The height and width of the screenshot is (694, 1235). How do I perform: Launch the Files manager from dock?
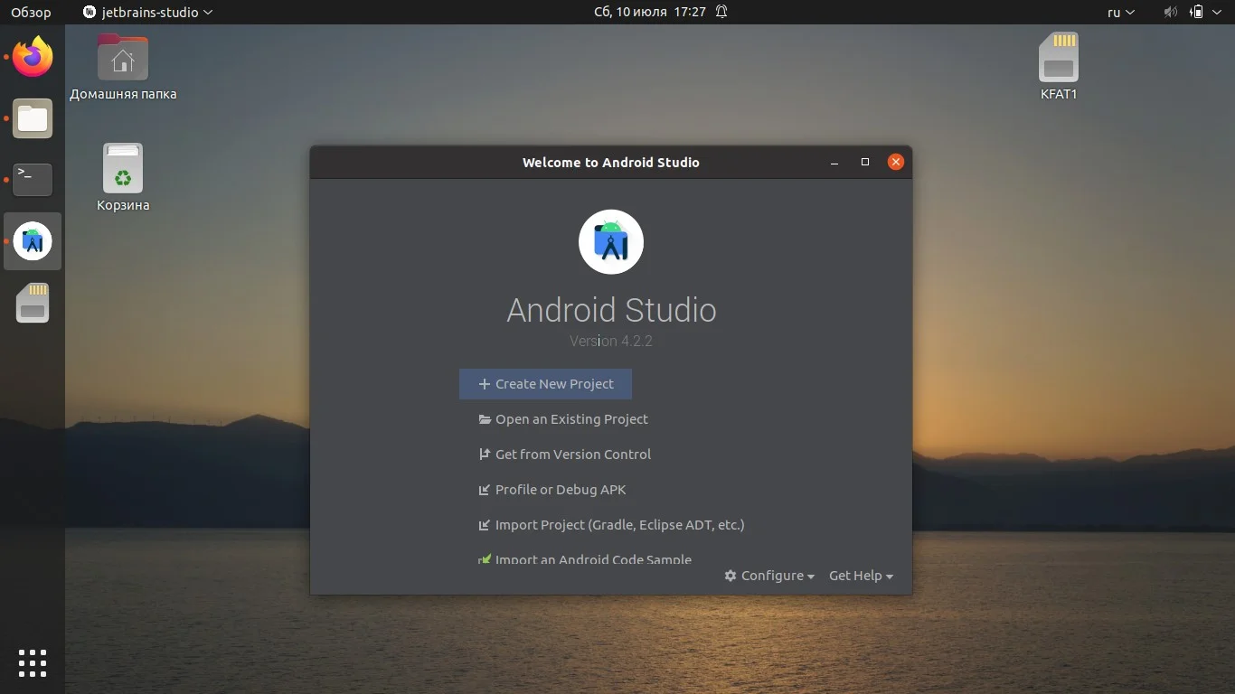pos(33,118)
